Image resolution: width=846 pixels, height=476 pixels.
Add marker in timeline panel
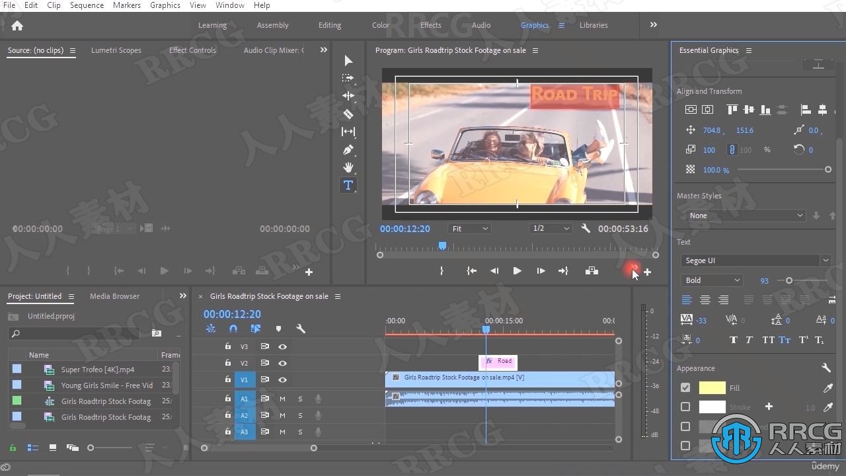[x=278, y=329]
